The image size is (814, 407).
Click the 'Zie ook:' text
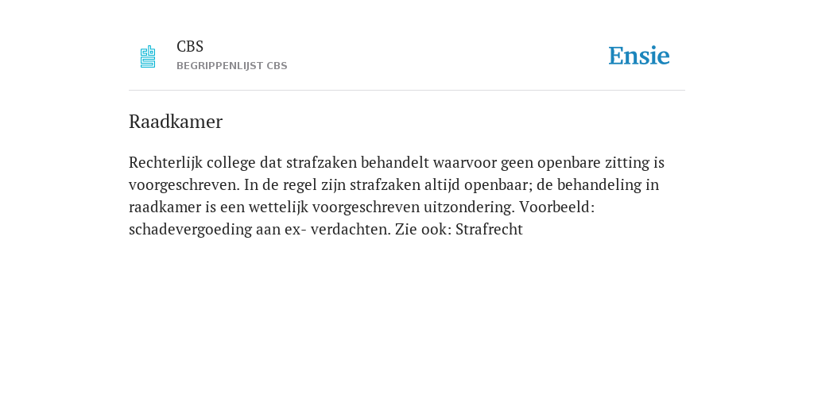[x=423, y=230]
